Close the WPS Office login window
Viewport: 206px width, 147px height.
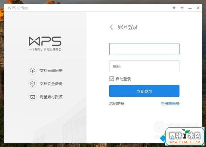[198, 8]
